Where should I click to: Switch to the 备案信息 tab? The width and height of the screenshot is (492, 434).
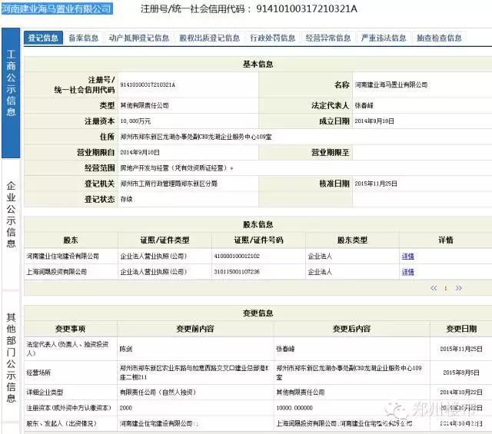84,38
